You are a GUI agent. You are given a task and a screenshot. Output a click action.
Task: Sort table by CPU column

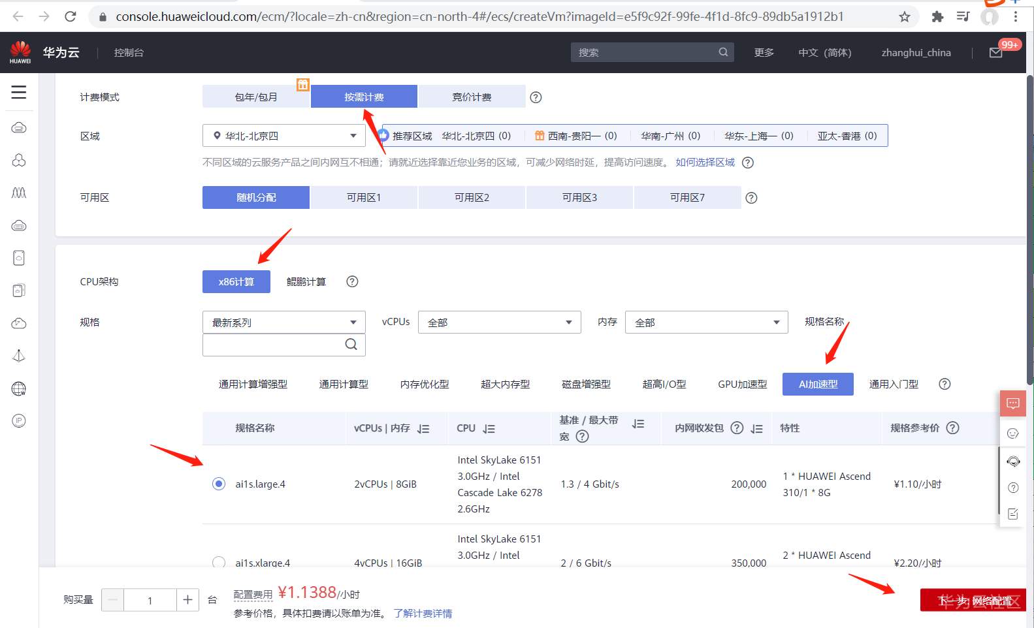[x=489, y=429]
